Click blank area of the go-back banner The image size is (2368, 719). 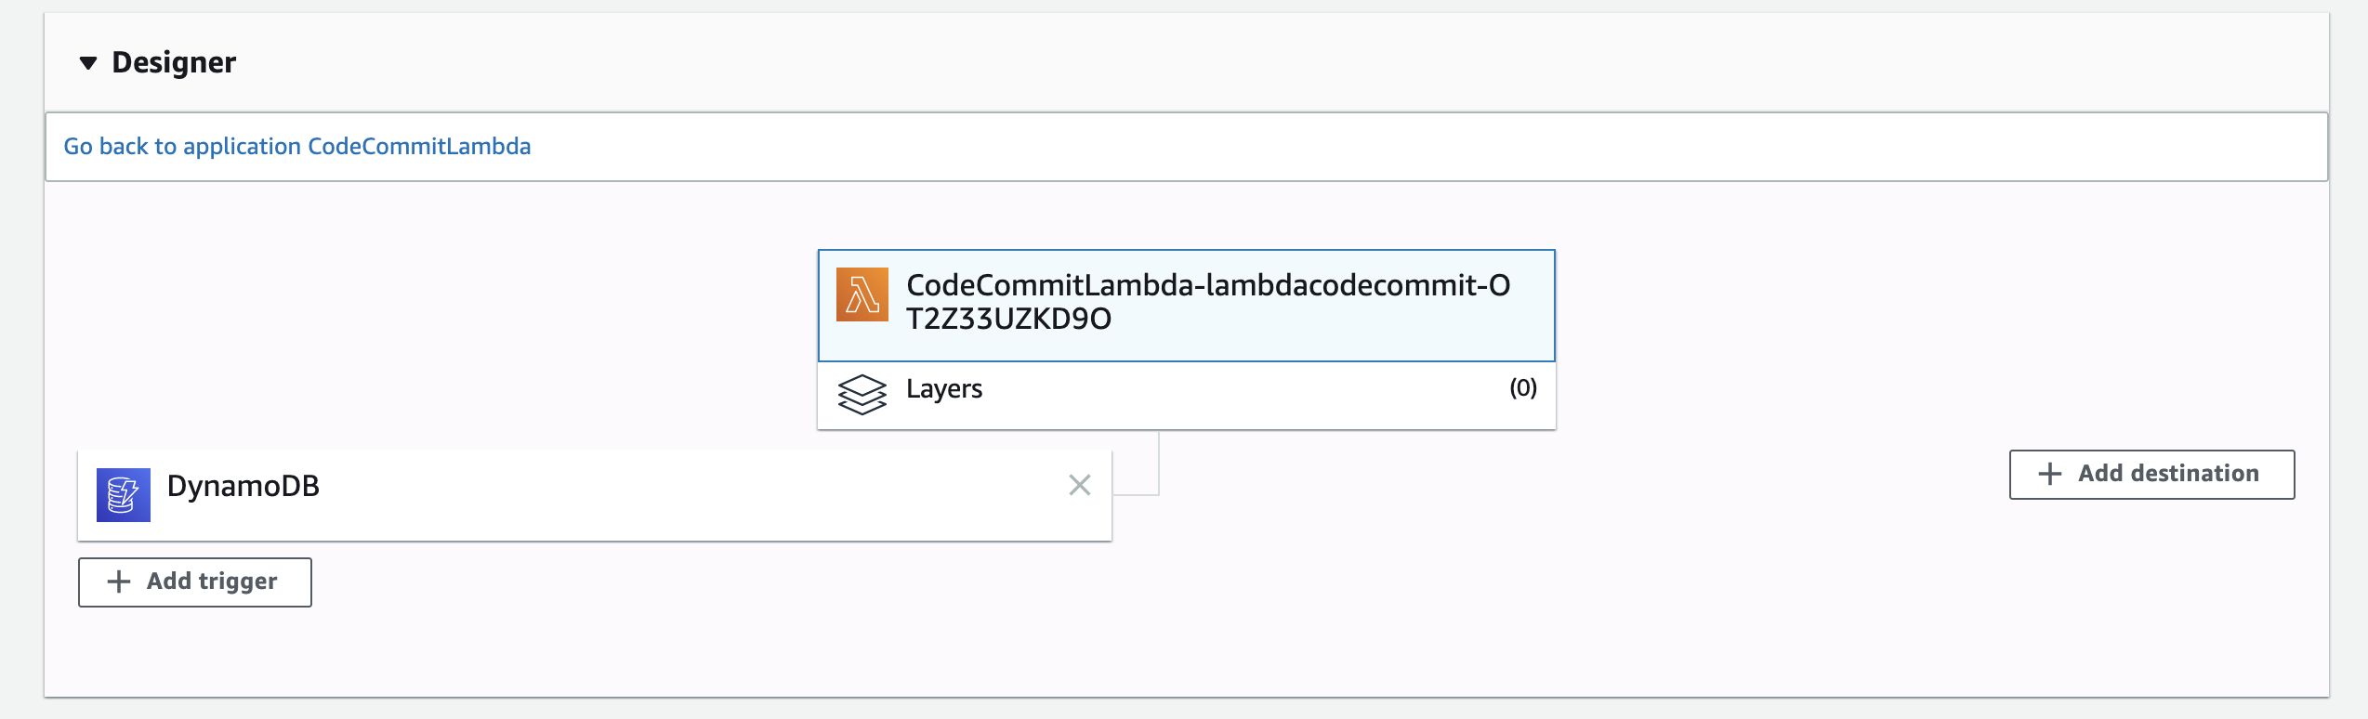tap(1394, 147)
